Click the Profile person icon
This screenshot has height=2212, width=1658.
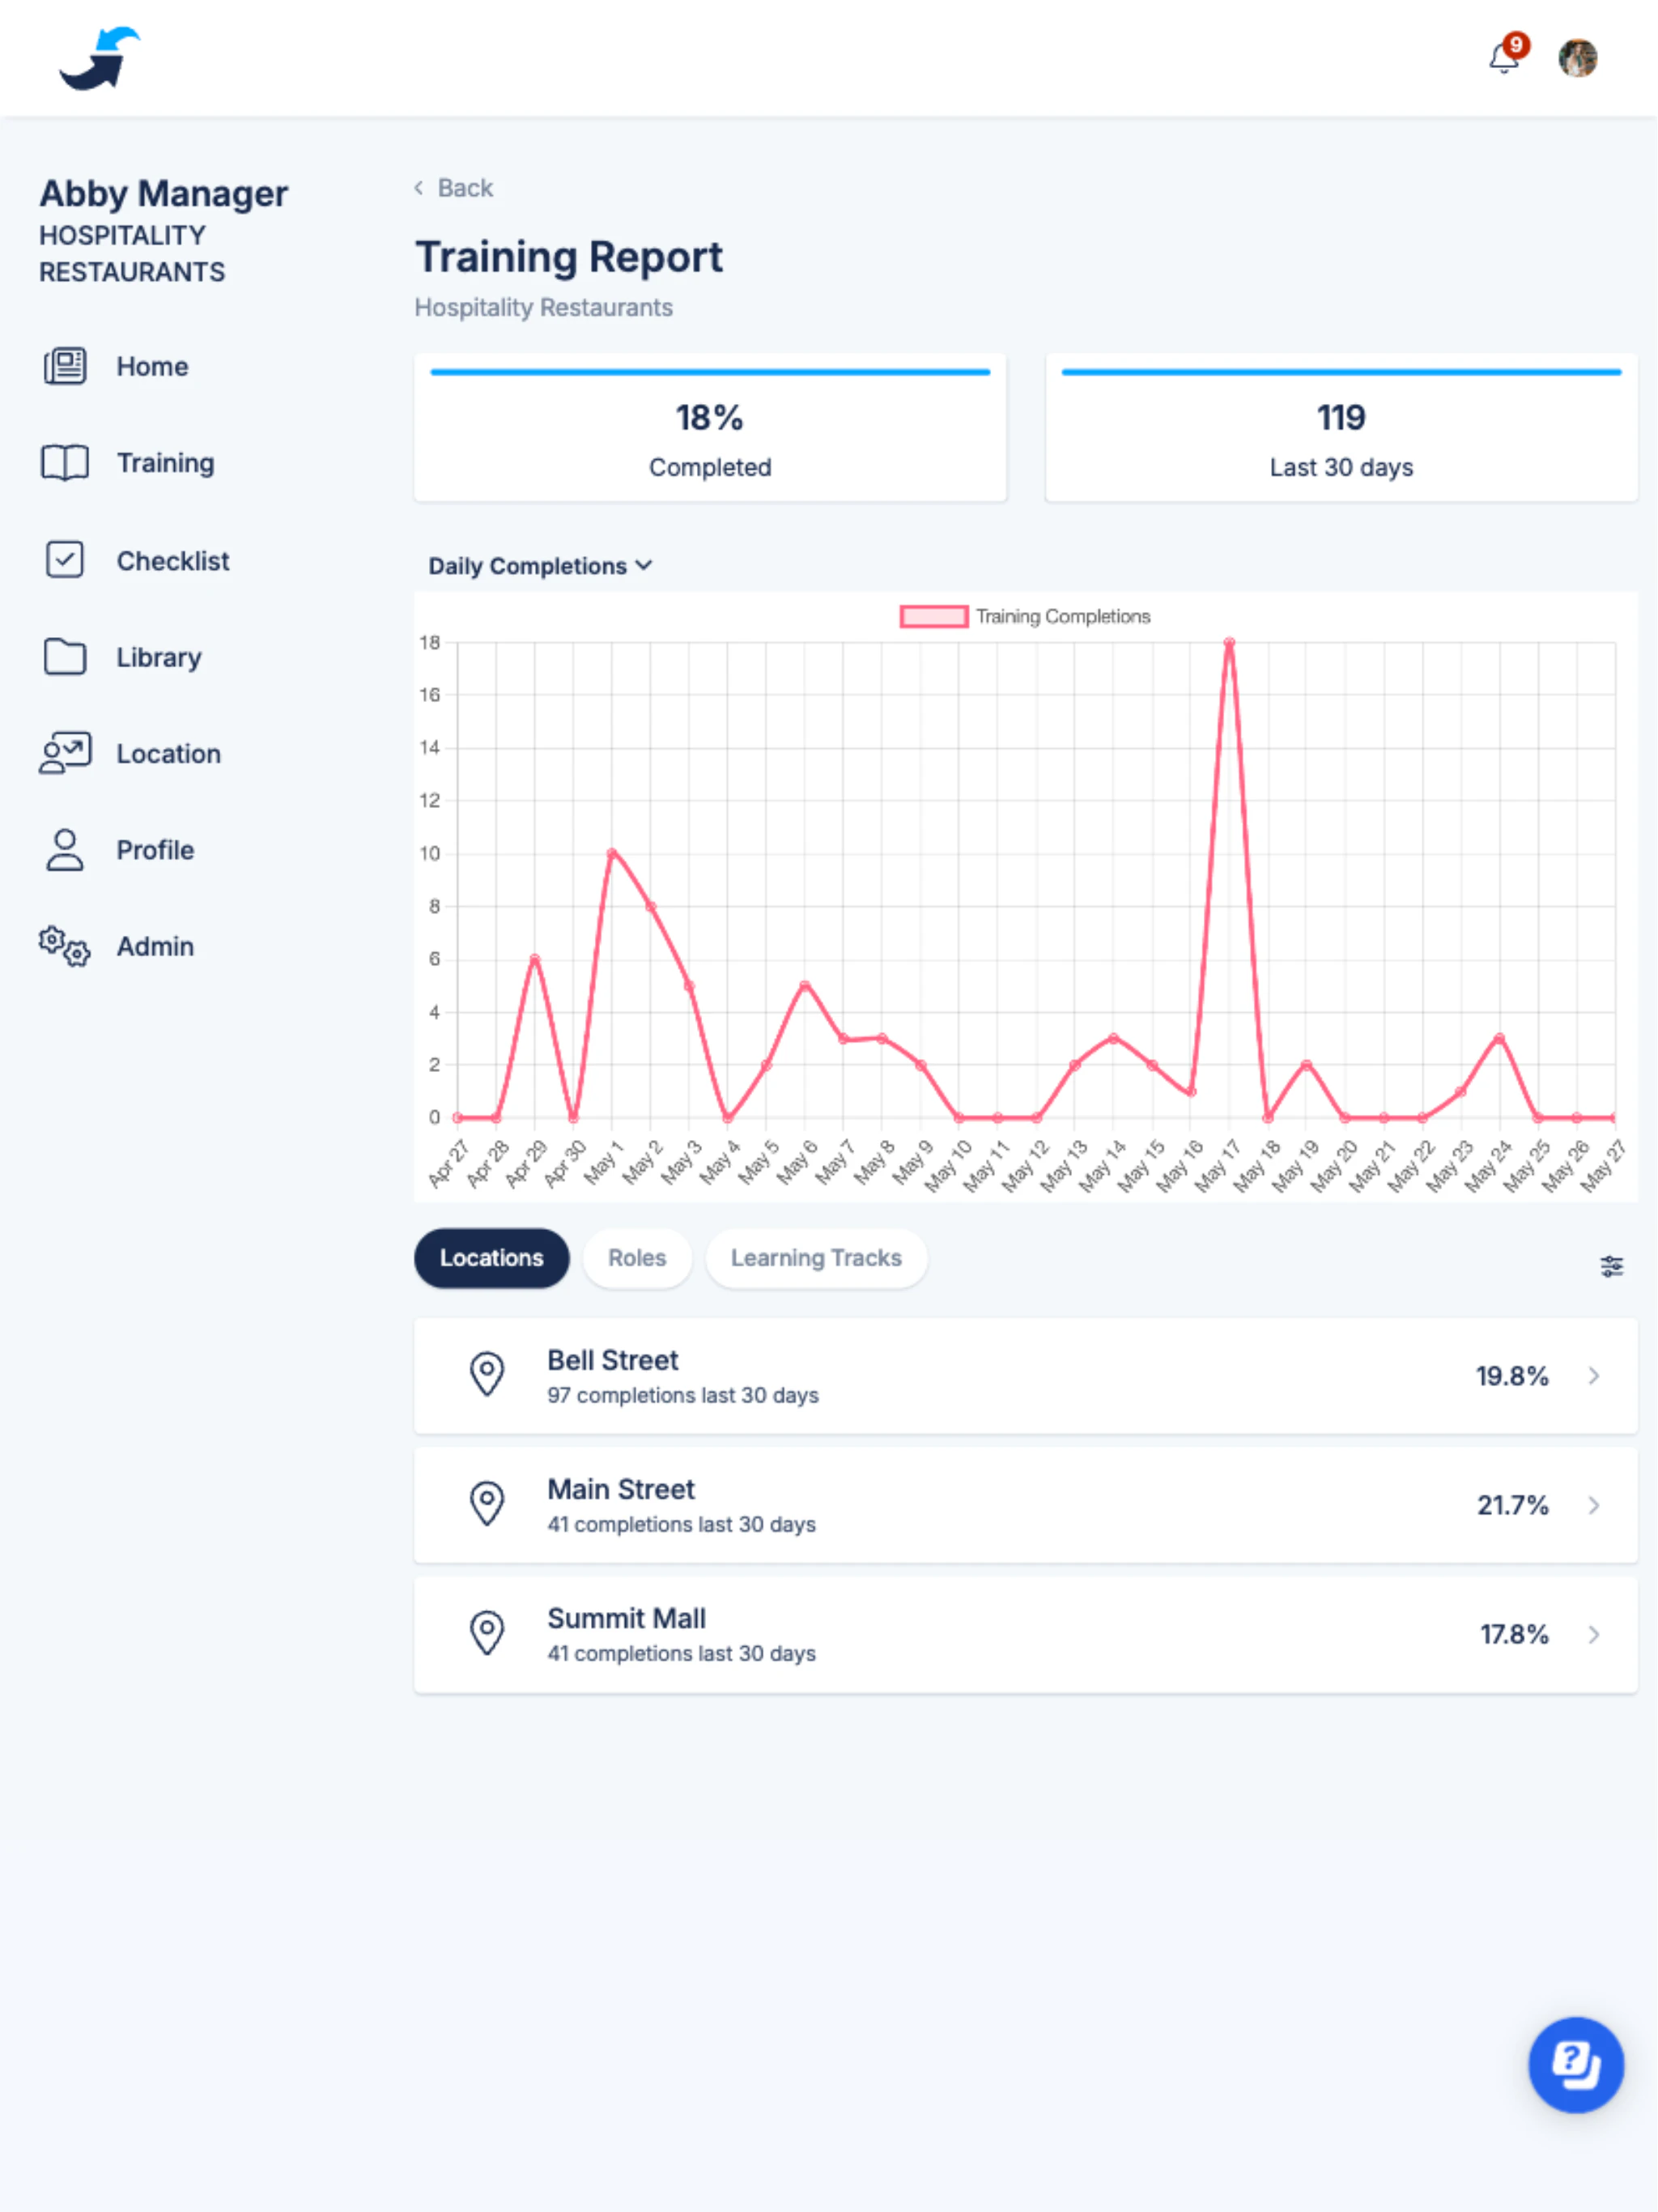[x=64, y=849]
